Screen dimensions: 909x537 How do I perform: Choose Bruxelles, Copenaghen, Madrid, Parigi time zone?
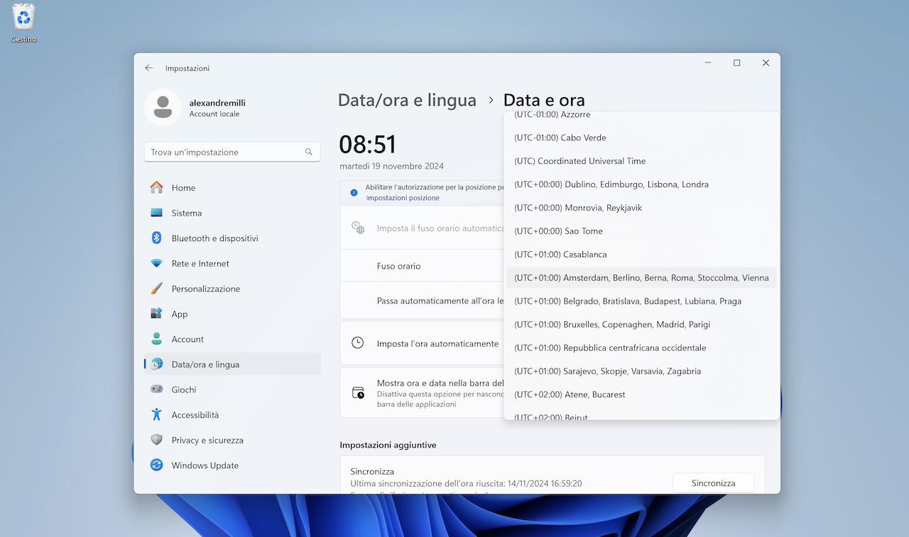642,325
